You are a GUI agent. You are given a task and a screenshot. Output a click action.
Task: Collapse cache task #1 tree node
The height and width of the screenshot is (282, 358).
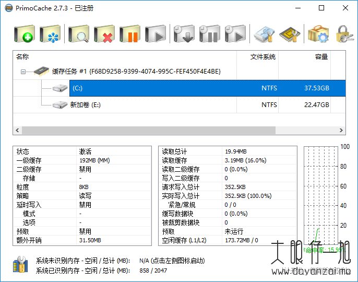(23, 72)
